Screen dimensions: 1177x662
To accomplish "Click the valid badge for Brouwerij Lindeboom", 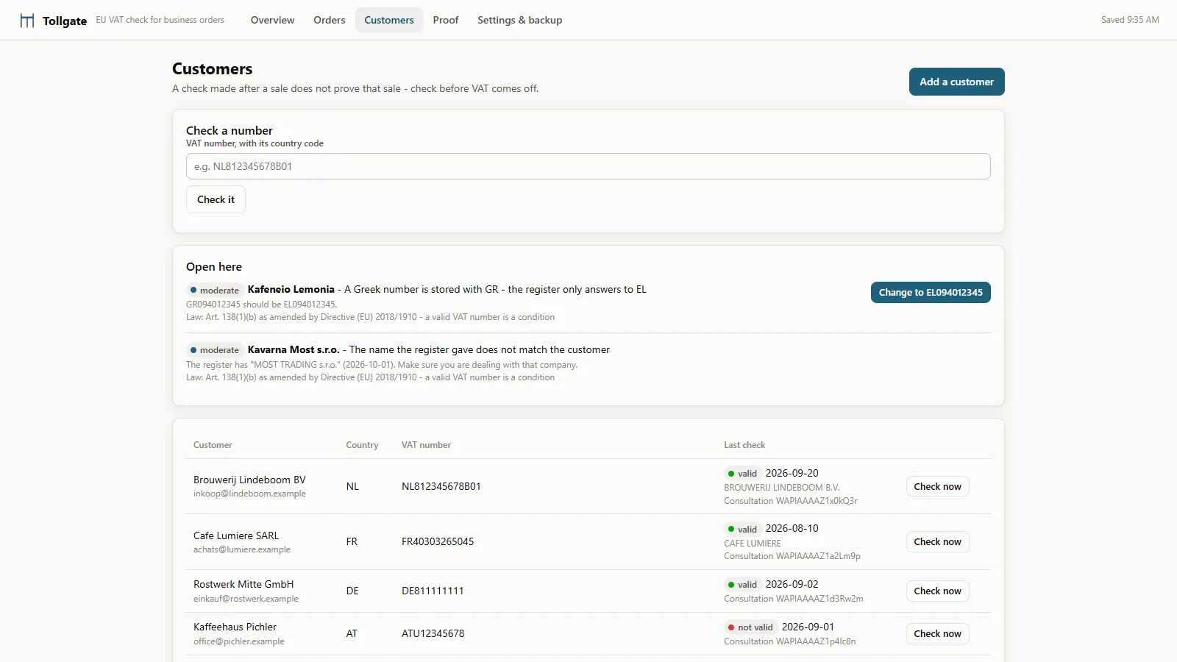I will pyautogui.click(x=742, y=474).
